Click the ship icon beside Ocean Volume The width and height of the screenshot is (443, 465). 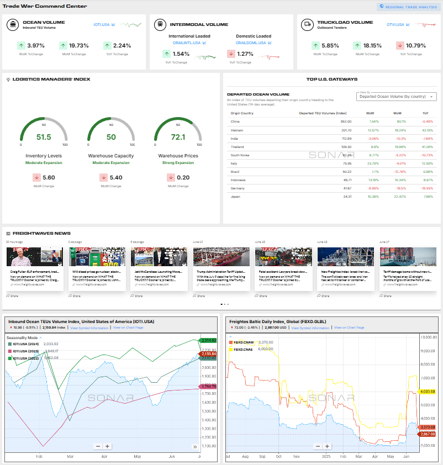coord(13,25)
